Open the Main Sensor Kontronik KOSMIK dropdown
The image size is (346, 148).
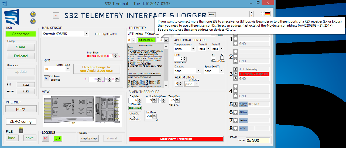pos(65,34)
